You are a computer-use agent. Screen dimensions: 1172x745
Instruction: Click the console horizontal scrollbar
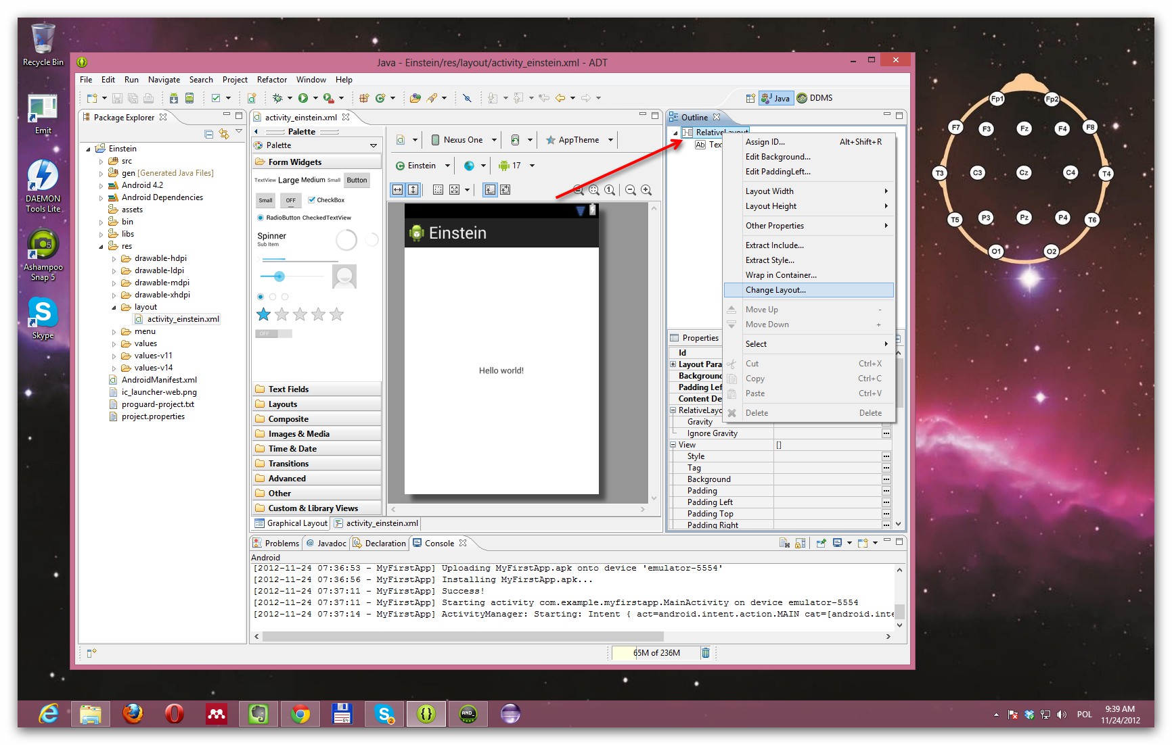click(x=463, y=636)
